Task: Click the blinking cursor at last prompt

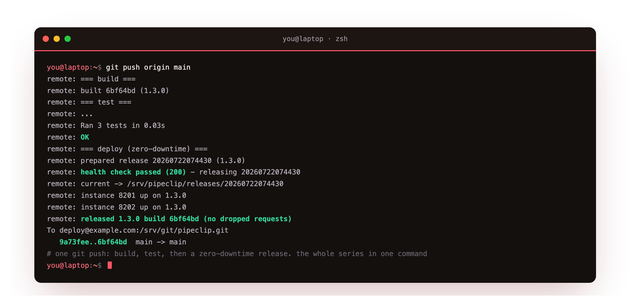Action: pos(110,265)
